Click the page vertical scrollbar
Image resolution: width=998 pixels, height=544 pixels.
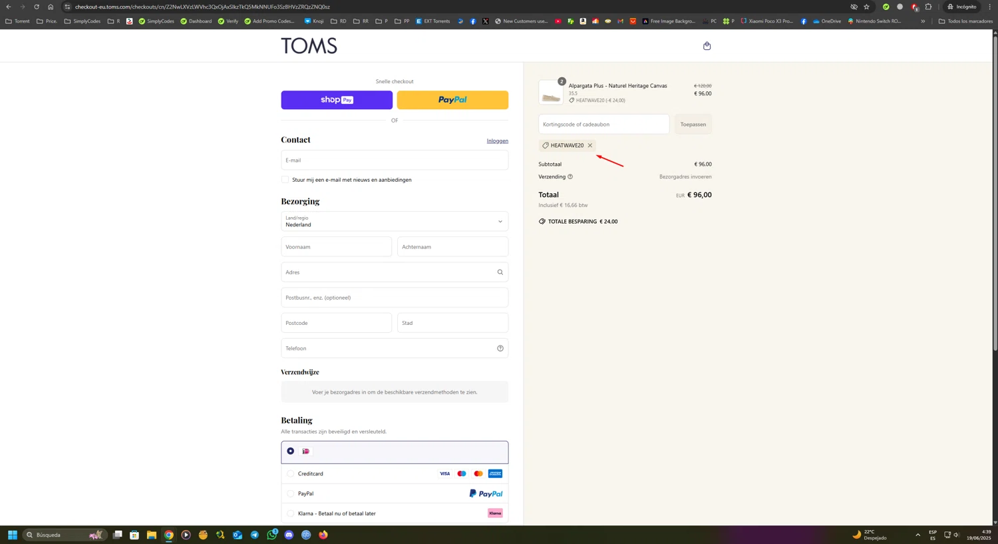pyautogui.click(x=995, y=193)
